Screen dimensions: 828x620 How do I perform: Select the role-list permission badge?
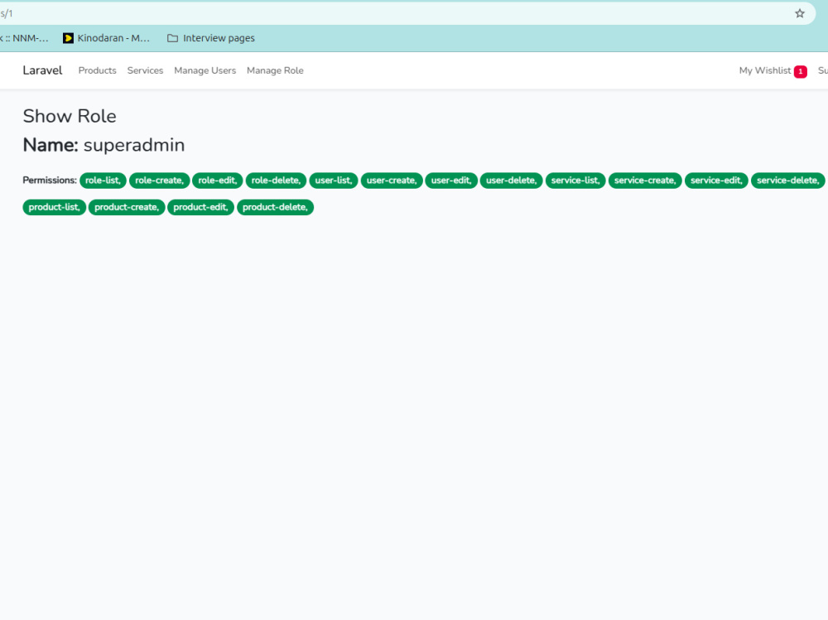(103, 180)
